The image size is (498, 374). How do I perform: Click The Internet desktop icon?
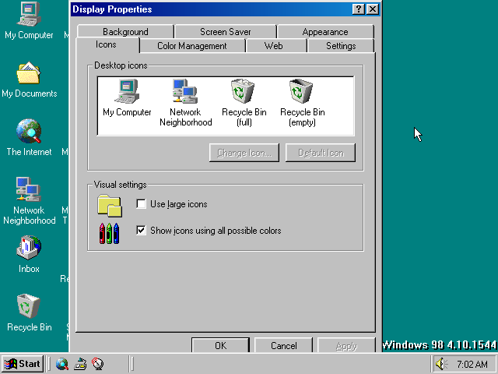pyautogui.click(x=29, y=138)
